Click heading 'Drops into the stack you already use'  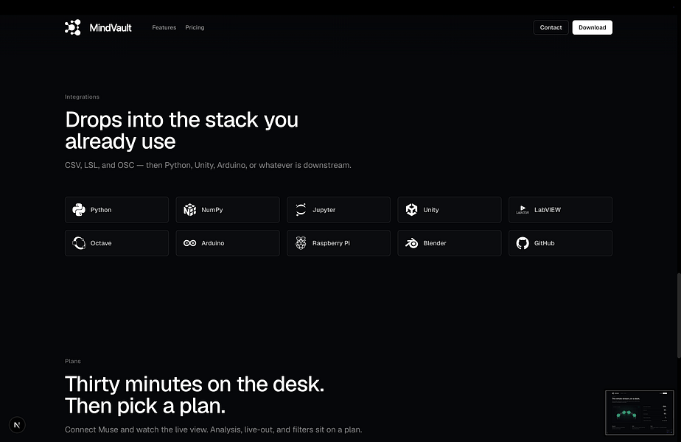[x=181, y=130]
